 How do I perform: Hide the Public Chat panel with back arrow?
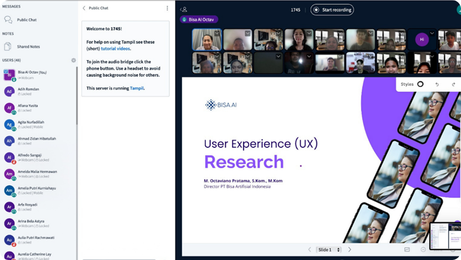(x=84, y=8)
